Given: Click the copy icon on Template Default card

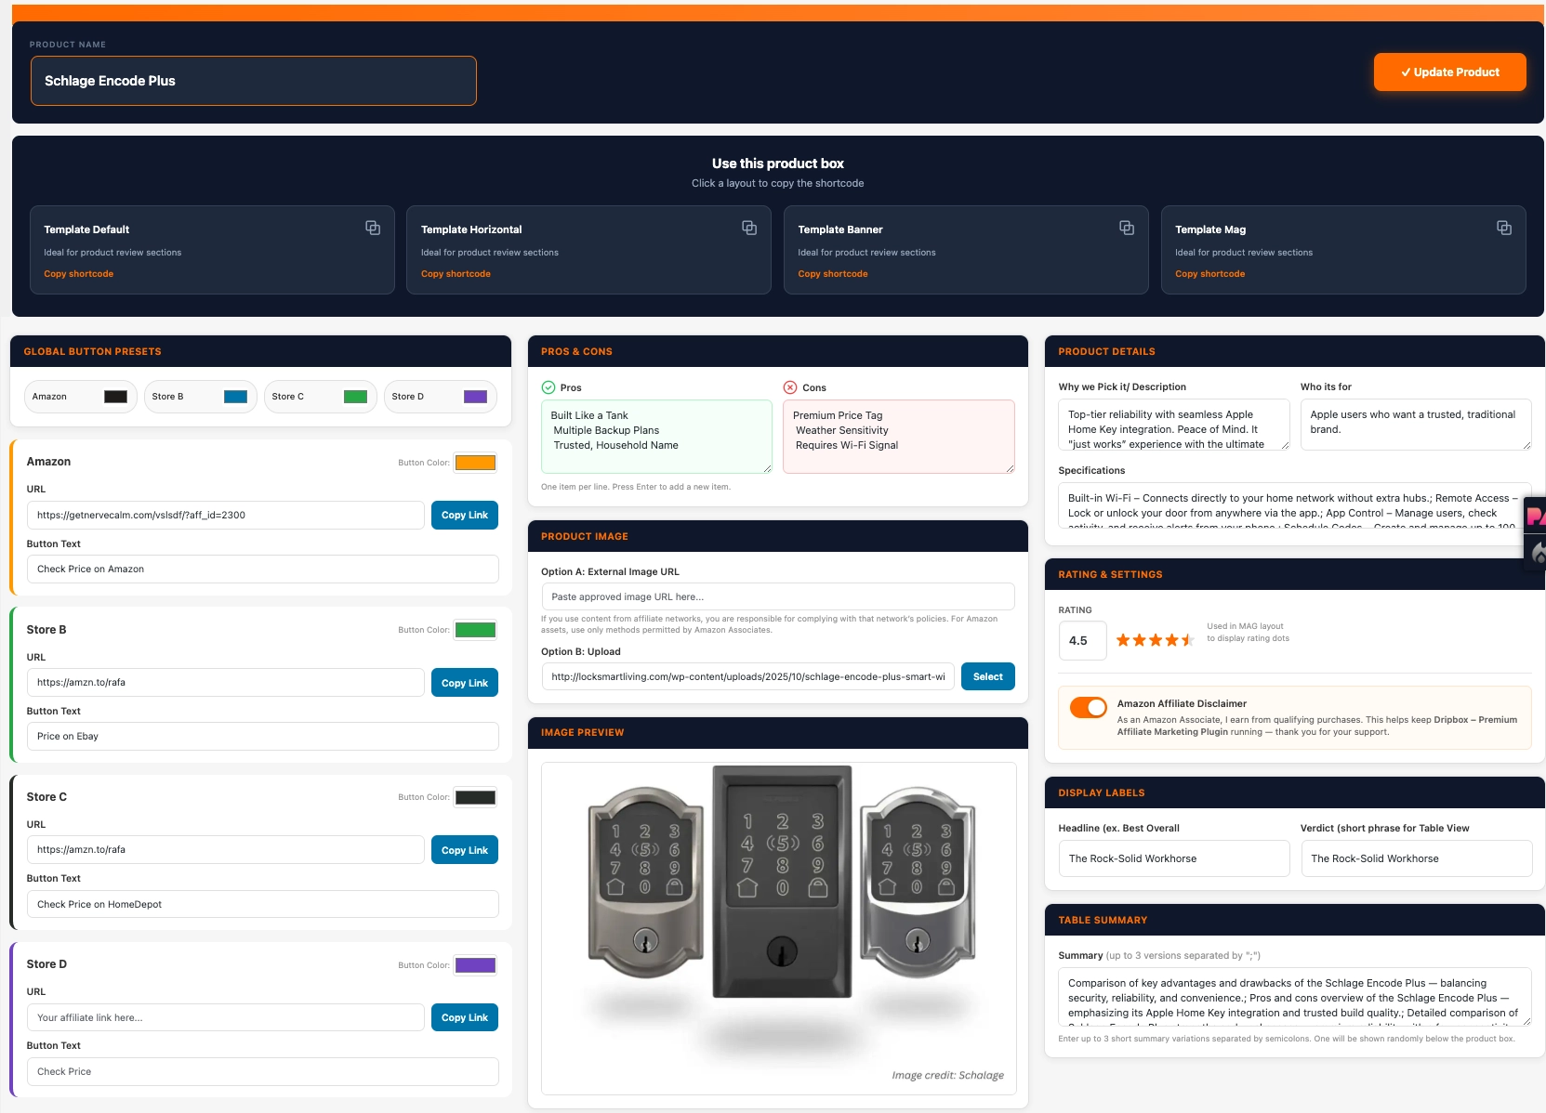Looking at the screenshot, I should [373, 228].
